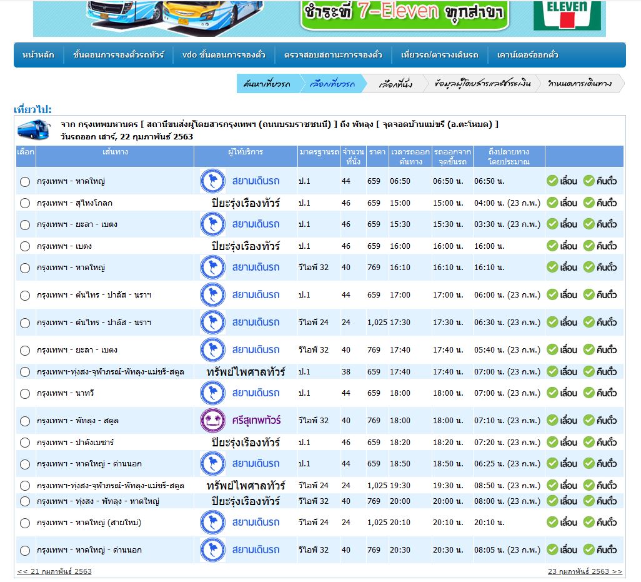Click สยามเดินรถ logo in 17:40 ยะลา row
This screenshot has height=582, width=641.
212,349
